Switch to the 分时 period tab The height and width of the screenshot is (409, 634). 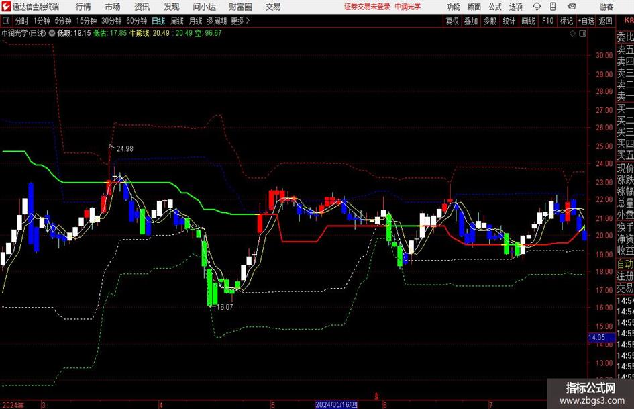point(22,21)
